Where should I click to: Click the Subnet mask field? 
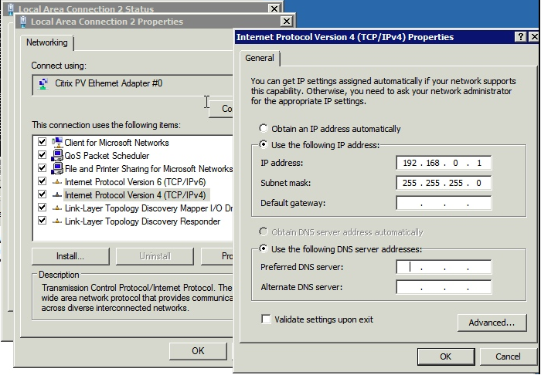pyautogui.click(x=444, y=183)
